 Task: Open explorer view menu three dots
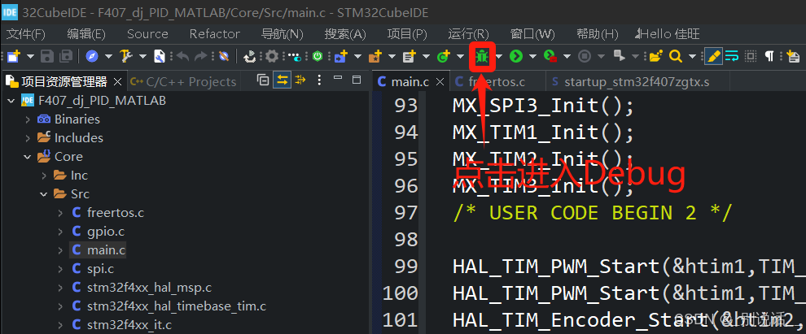[320, 80]
